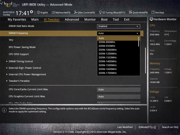Select DDR4-933MHz option

click(x=107, y=46)
